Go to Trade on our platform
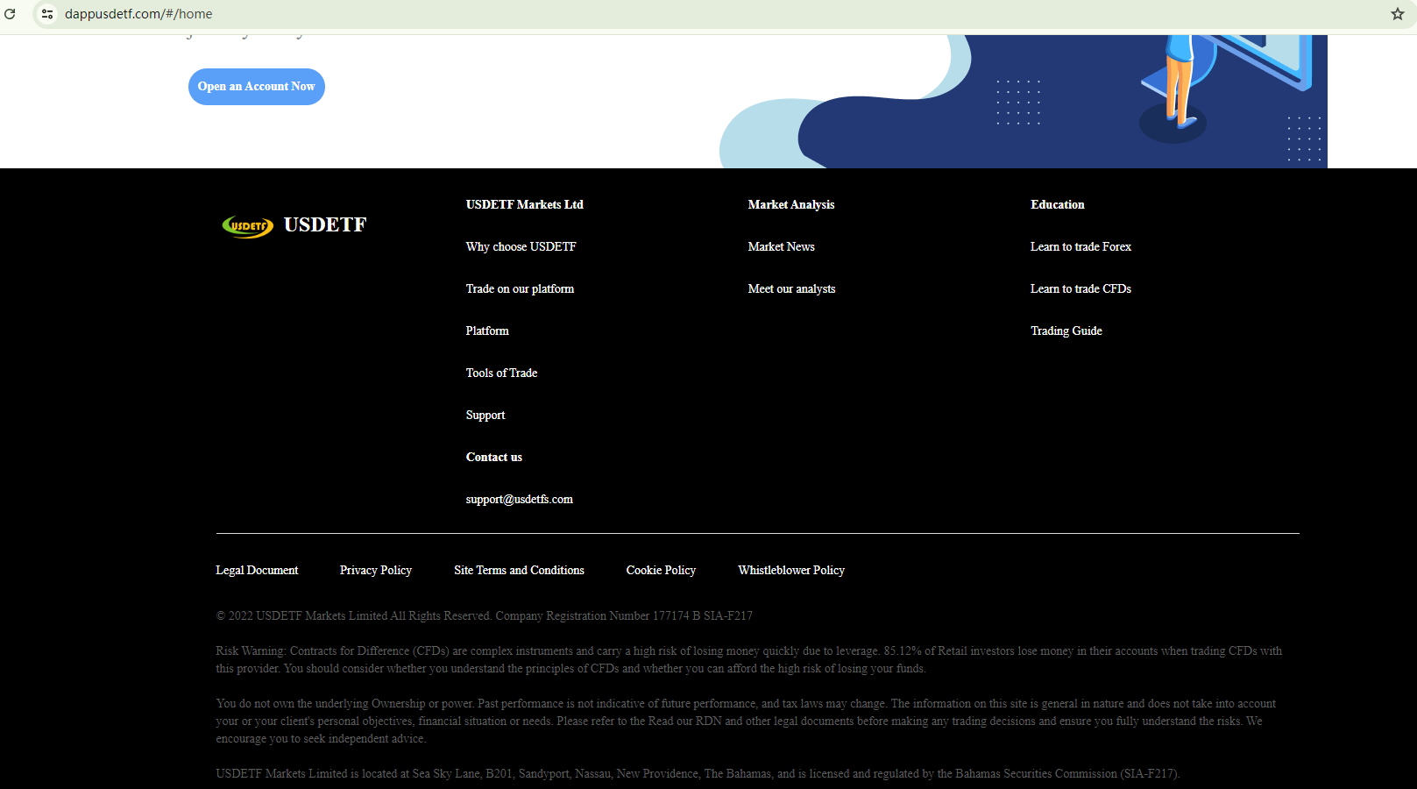Image resolution: width=1417 pixels, height=789 pixels. (521, 289)
